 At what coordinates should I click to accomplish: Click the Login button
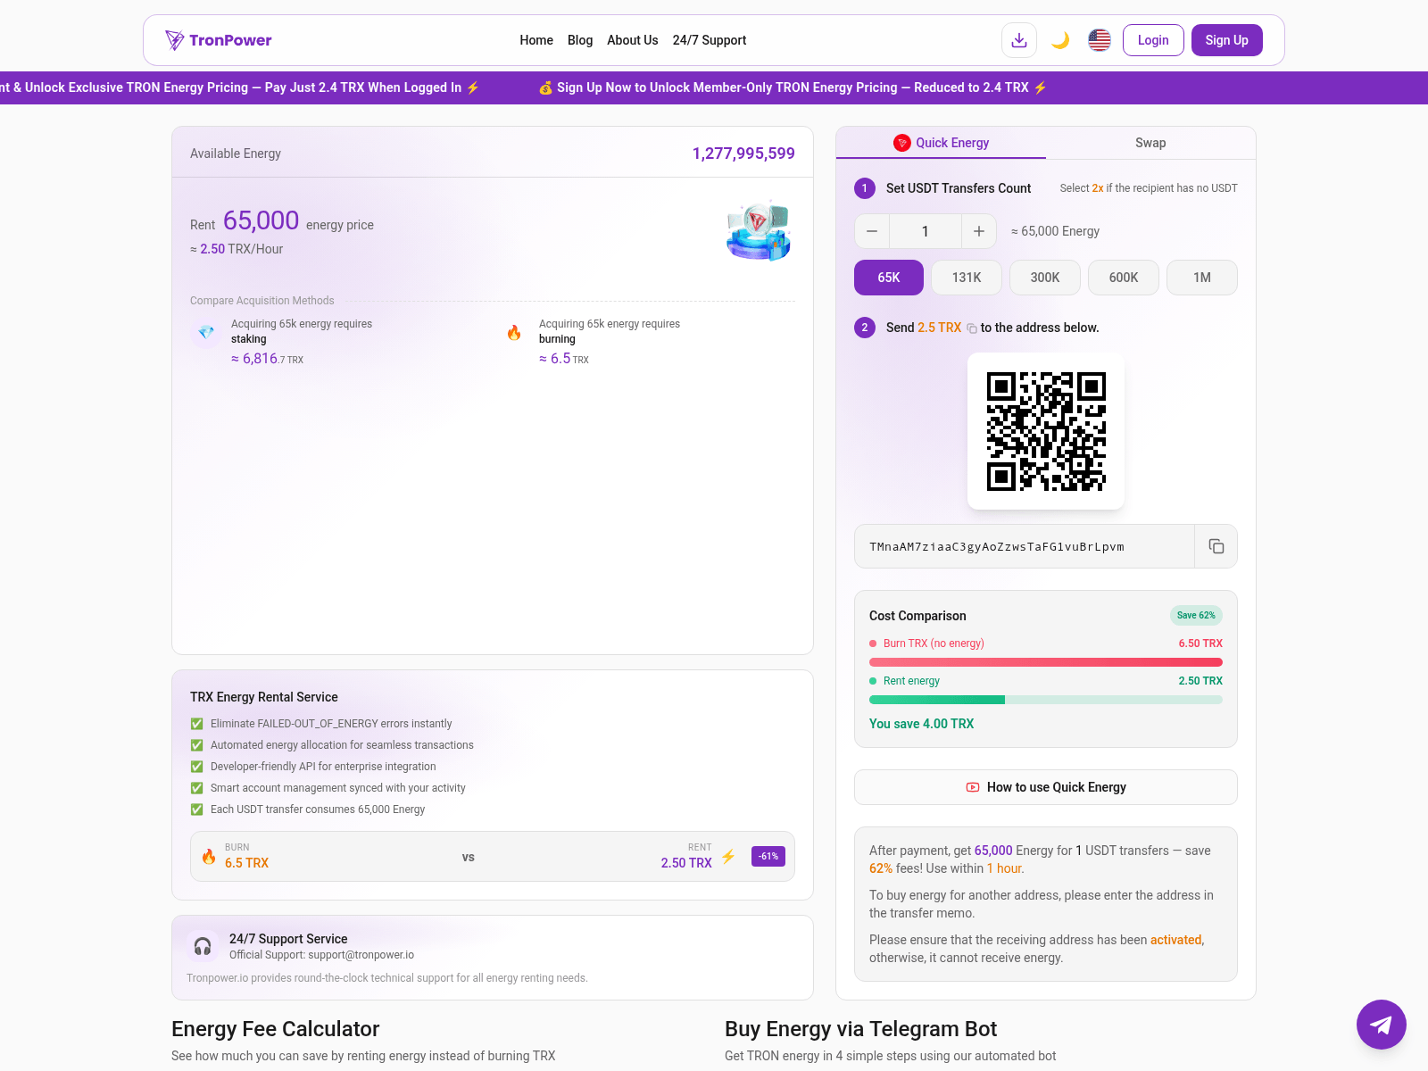(1153, 40)
